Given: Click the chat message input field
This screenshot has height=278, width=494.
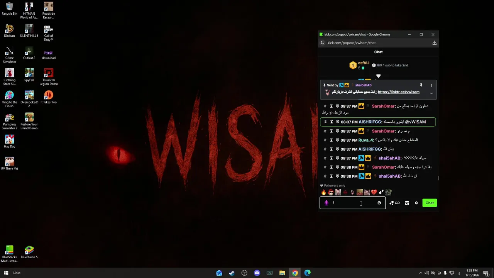Looking at the screenshot, I should [353, 203].
